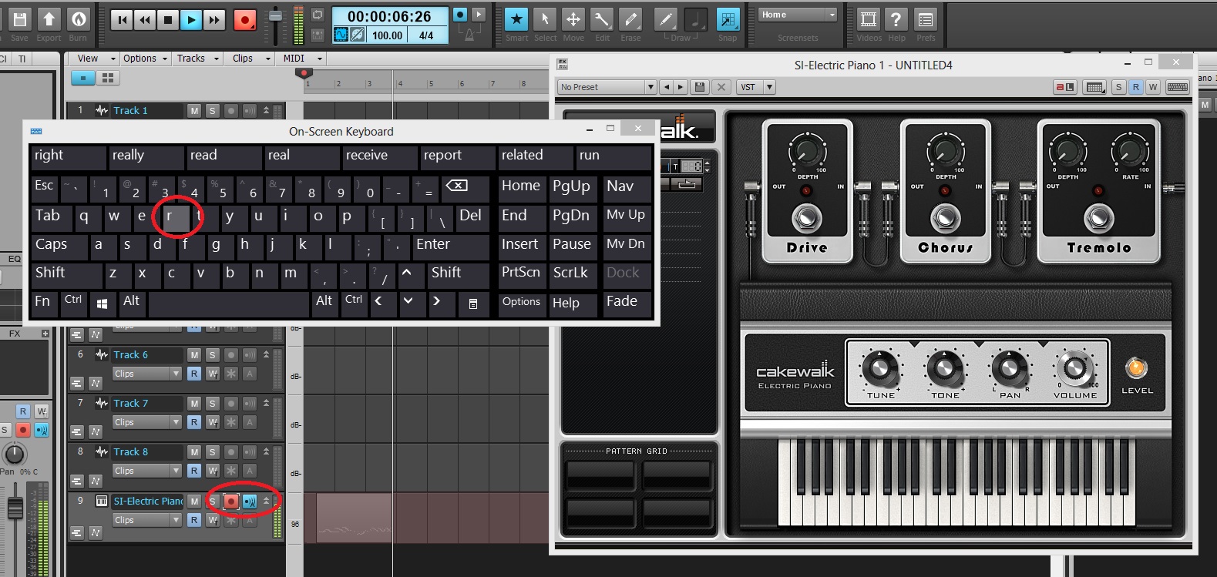This screenshot has width=1217, height=577.
Task: Open the Options menu in track view
Action: pos(144,59)
